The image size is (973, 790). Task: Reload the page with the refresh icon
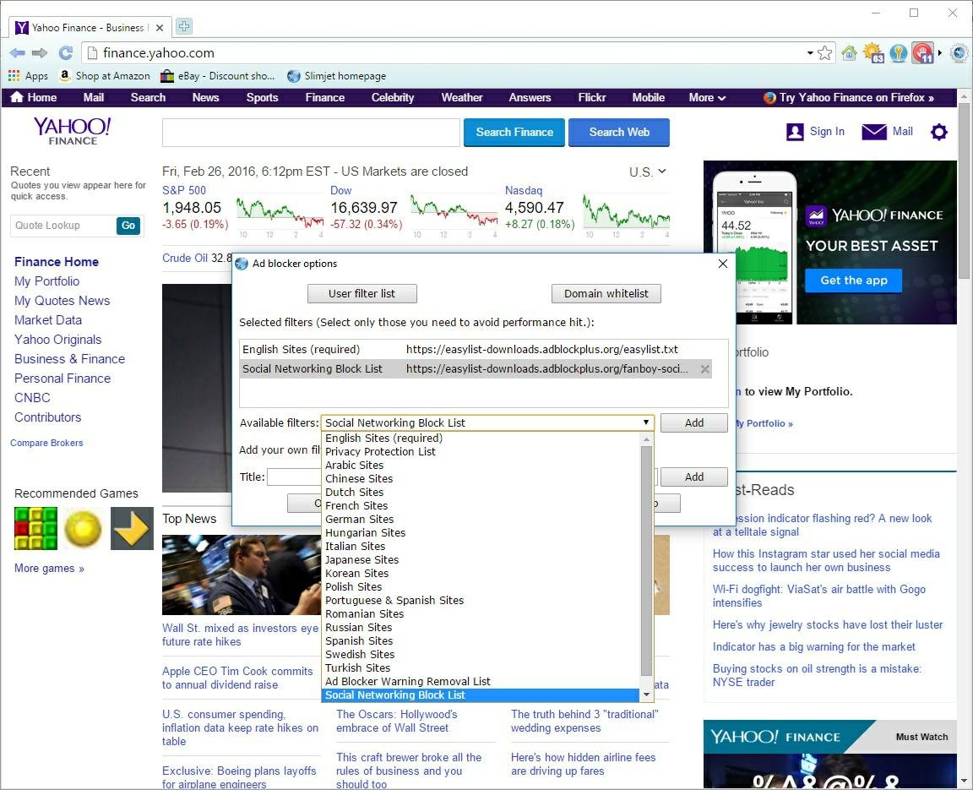(66, 53)
